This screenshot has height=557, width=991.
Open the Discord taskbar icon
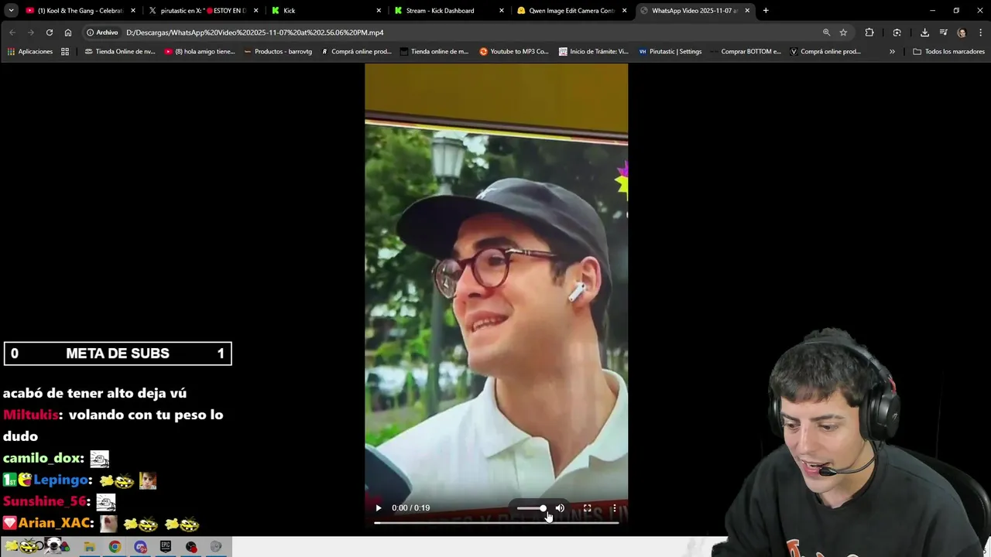[140, 547]
